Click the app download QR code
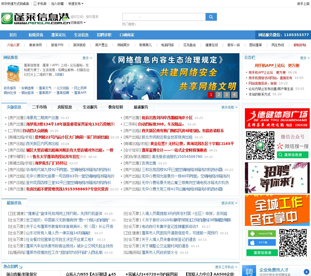The width and height of the screenshot is (311, 276). [293, 243]
